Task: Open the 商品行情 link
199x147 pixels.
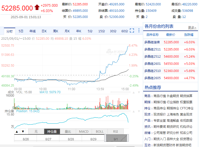Action: tap(160, 96)
